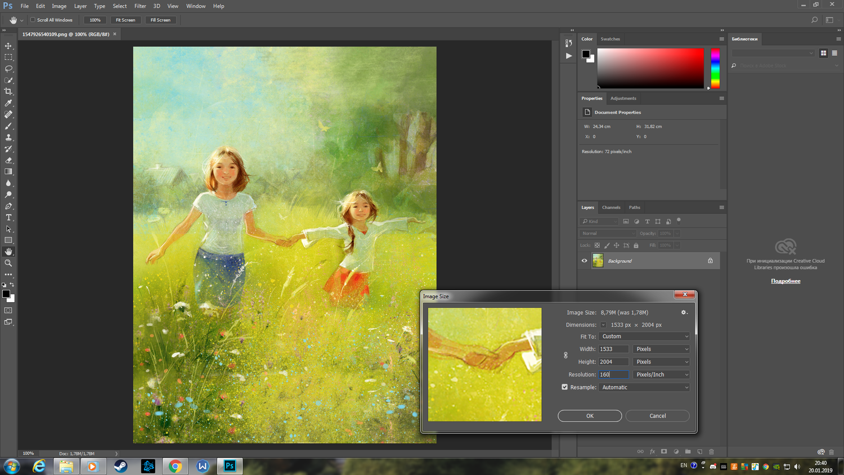Switch to the Channels tab

(x=611, y=207)
